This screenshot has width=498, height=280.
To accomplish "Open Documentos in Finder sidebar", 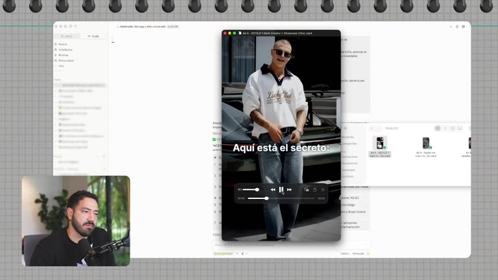I will 350,163.
